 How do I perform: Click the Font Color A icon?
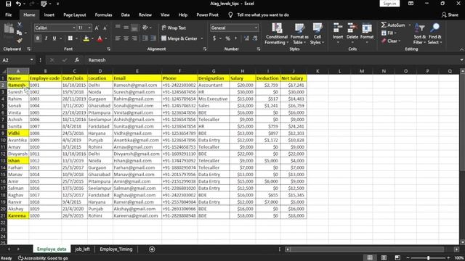(x=100, y=38)
